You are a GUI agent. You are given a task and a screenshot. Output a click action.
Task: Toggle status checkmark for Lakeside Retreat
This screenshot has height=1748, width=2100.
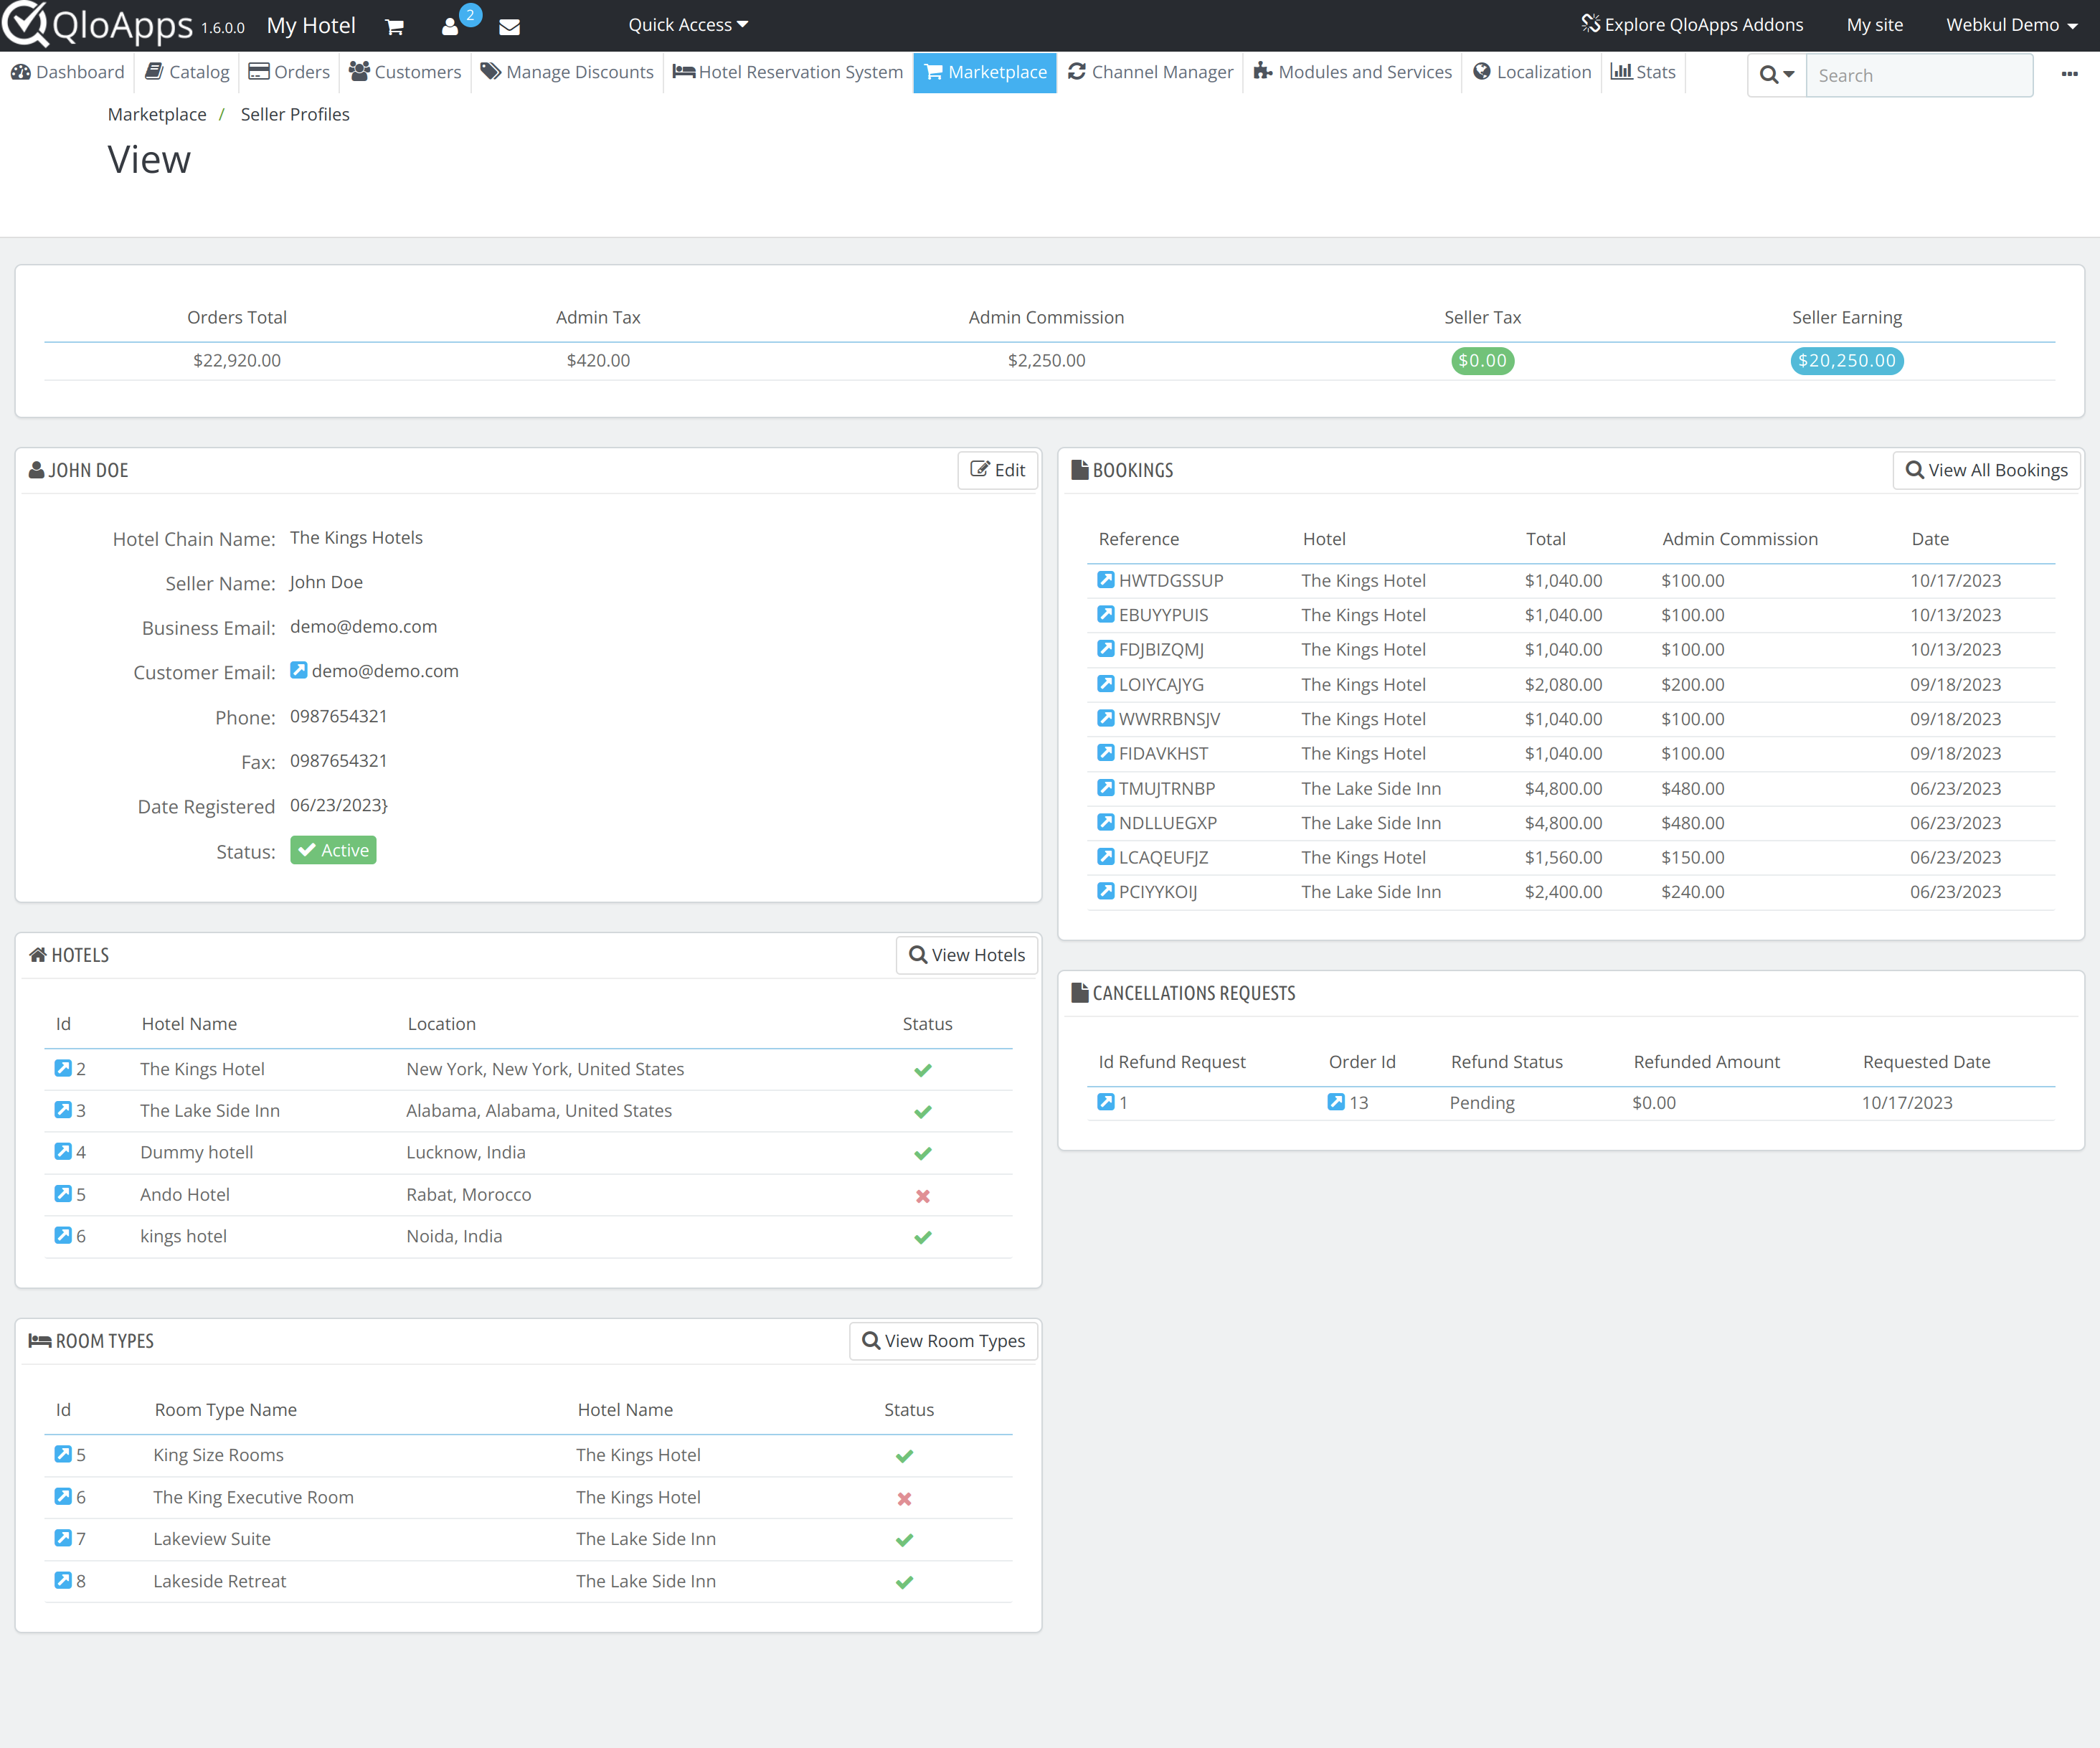[904, 1583]
